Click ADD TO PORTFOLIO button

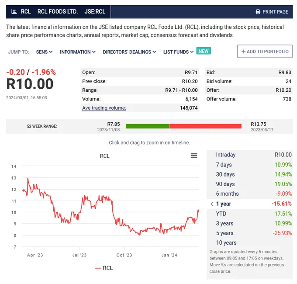265,52
